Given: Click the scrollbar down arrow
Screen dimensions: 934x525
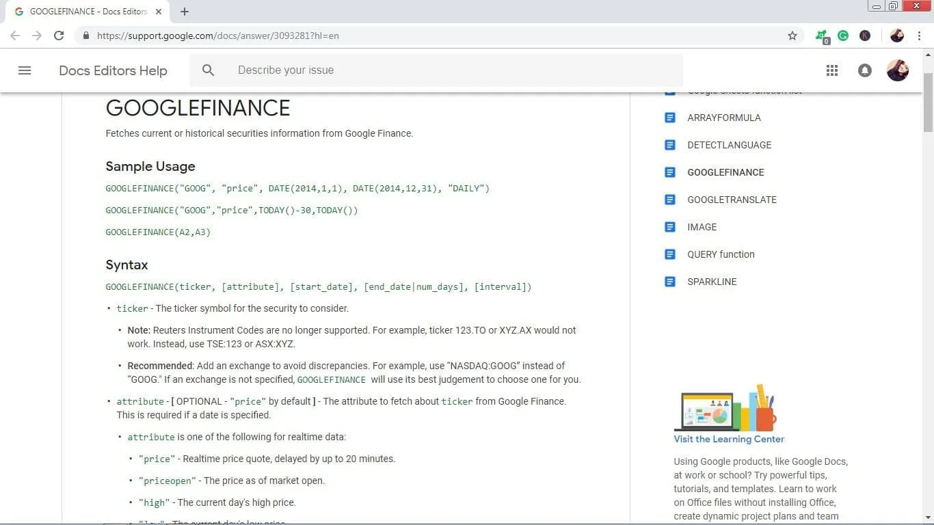Looking at the screenshot, I should 928,518.
